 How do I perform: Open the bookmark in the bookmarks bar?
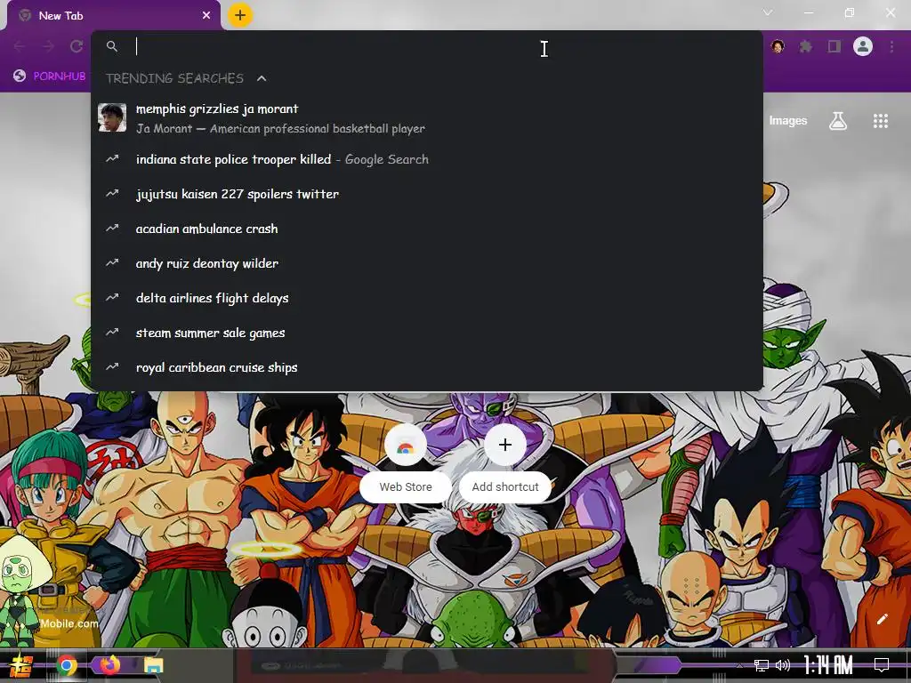[x=50, y=76]
